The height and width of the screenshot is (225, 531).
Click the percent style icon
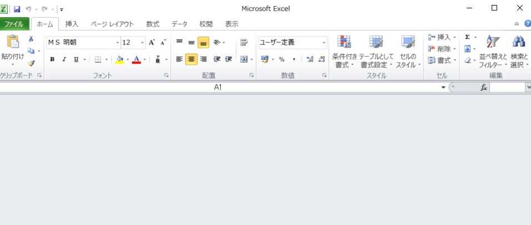pos(281,59)
